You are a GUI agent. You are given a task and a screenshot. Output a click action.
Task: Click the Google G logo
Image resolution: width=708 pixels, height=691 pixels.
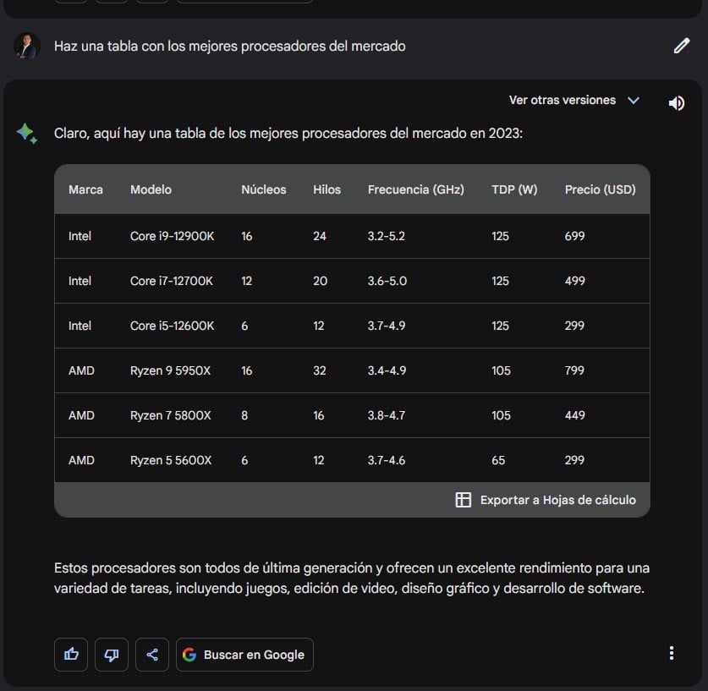point(189,654)
